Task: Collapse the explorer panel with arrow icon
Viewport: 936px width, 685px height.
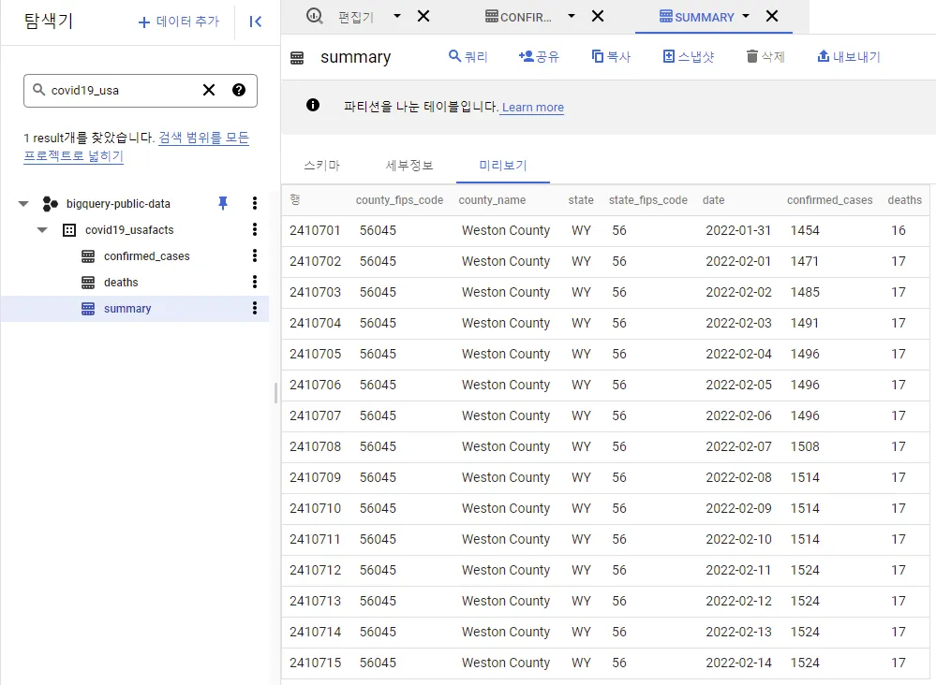Action: click(255, 22)
